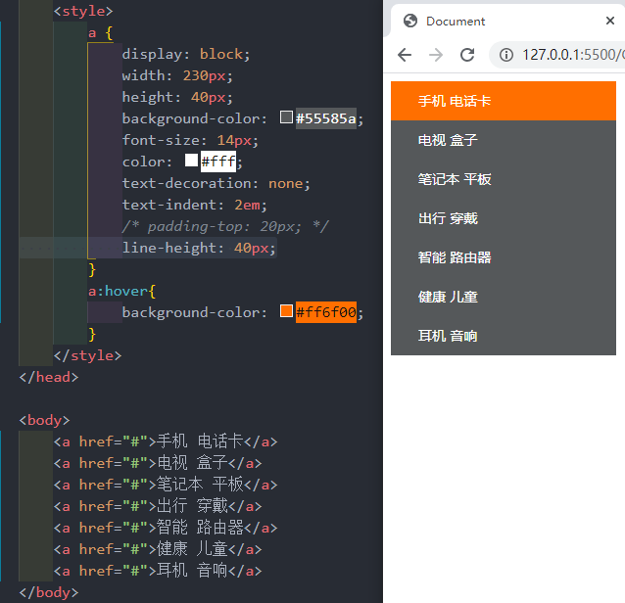Click the white #fff color swatch

point(191,161)
